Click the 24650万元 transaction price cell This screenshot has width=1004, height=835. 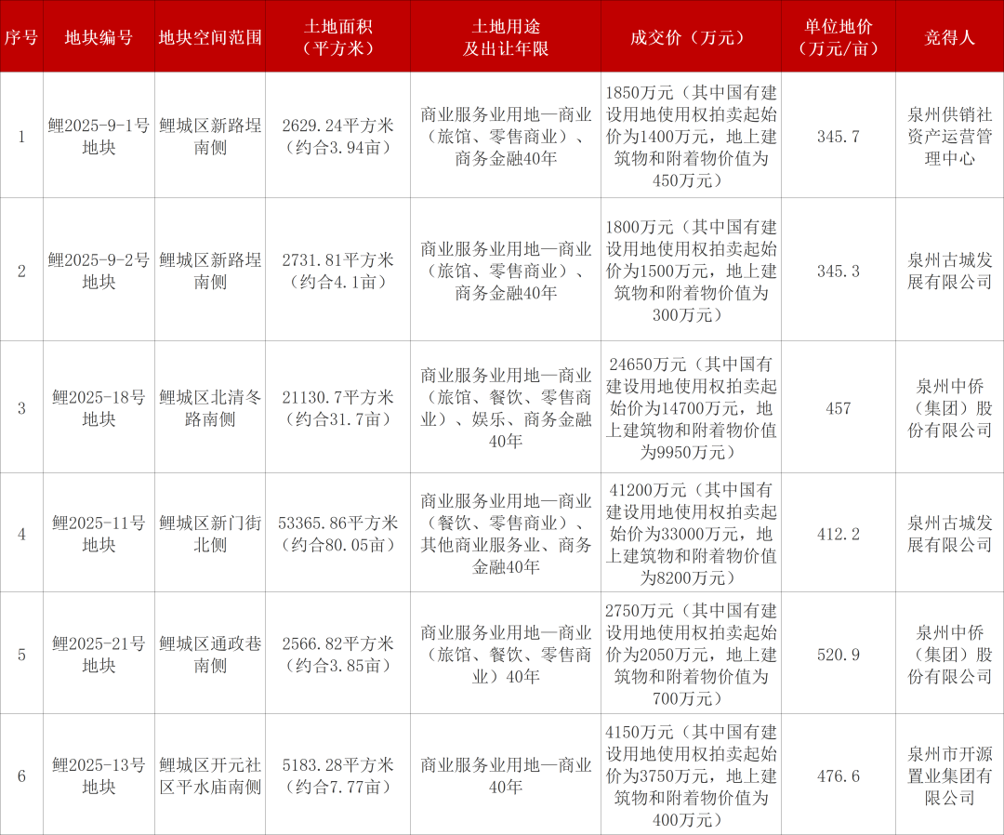click(691, 407)
